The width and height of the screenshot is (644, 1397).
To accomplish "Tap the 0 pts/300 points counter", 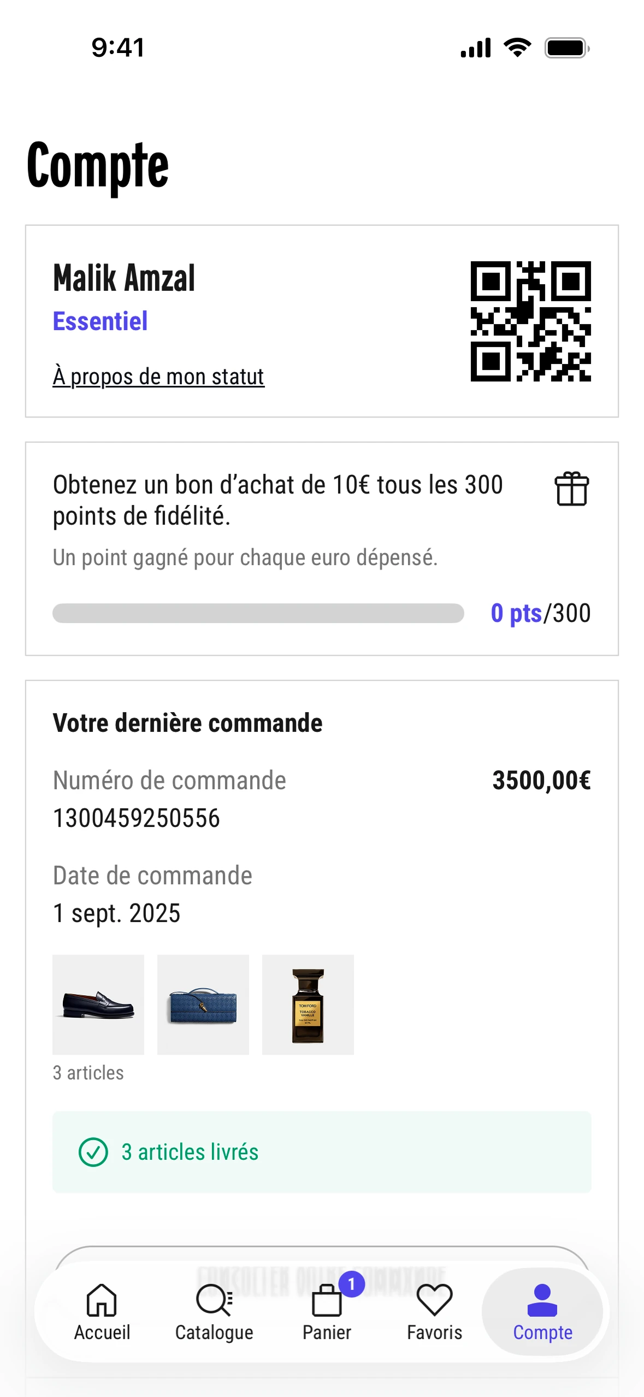I will tap(540, 613).
